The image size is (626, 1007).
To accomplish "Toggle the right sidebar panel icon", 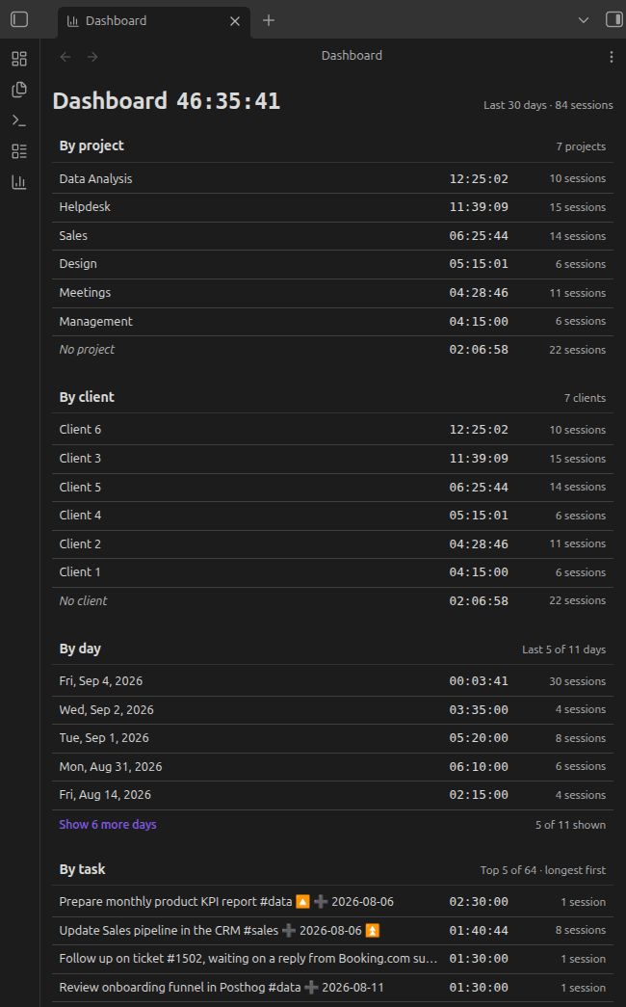I will pyautogui.click(x=613, y=20).
